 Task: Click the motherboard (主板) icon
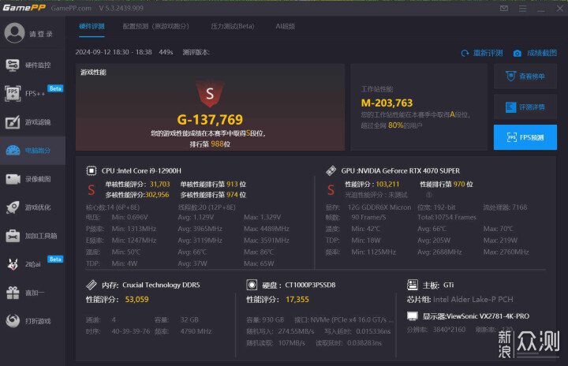coord(413,285)
